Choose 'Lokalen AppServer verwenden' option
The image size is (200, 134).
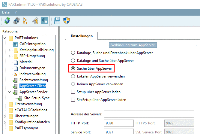(x=73, y=76)
